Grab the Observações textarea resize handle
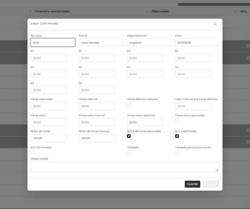Viewport: 250px width, 209px height. coord(217,170)
